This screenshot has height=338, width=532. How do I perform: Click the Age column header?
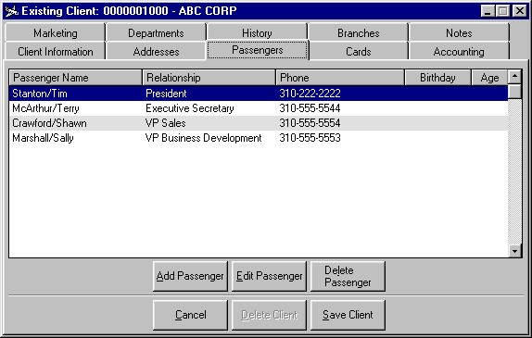(x=489, y=78)
